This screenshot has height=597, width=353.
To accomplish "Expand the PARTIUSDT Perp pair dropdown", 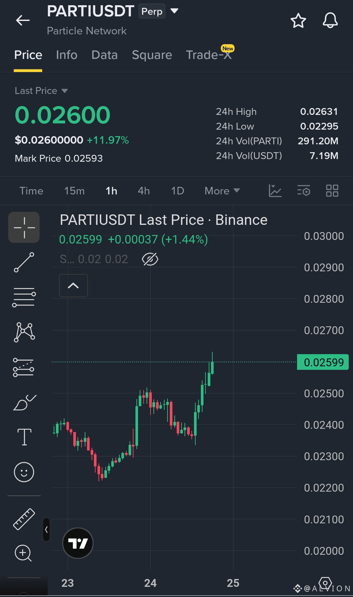I will [x=175, y=11].
